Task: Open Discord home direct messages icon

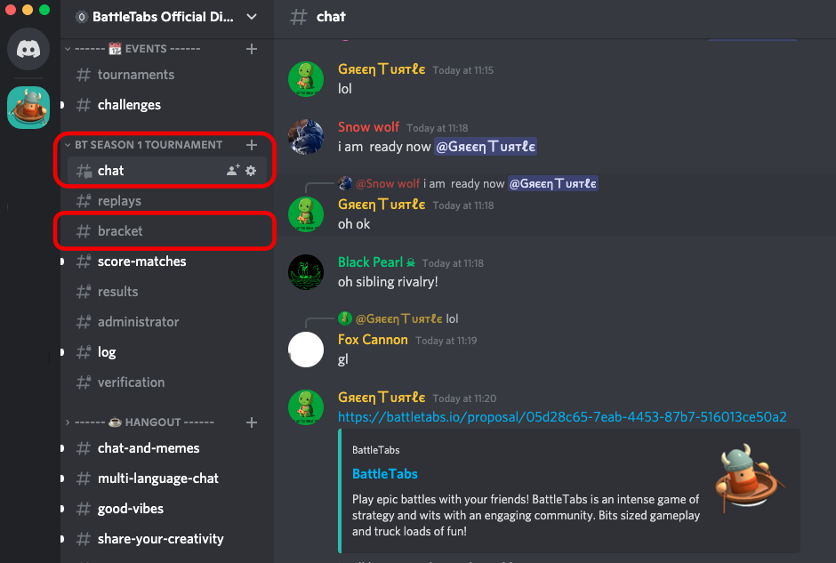Action: point(28,49)
